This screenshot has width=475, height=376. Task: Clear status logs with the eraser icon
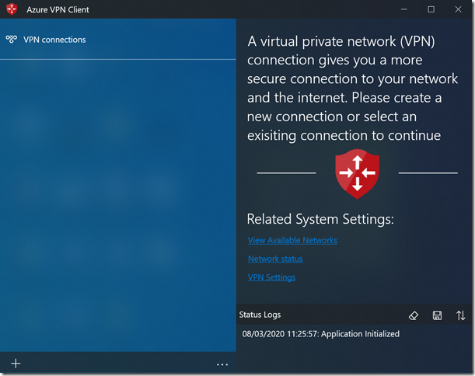[x=414, y=315]
